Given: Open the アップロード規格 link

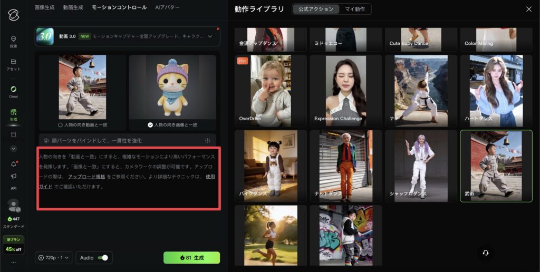Looking at the screenshot, I should coord(86,177).
